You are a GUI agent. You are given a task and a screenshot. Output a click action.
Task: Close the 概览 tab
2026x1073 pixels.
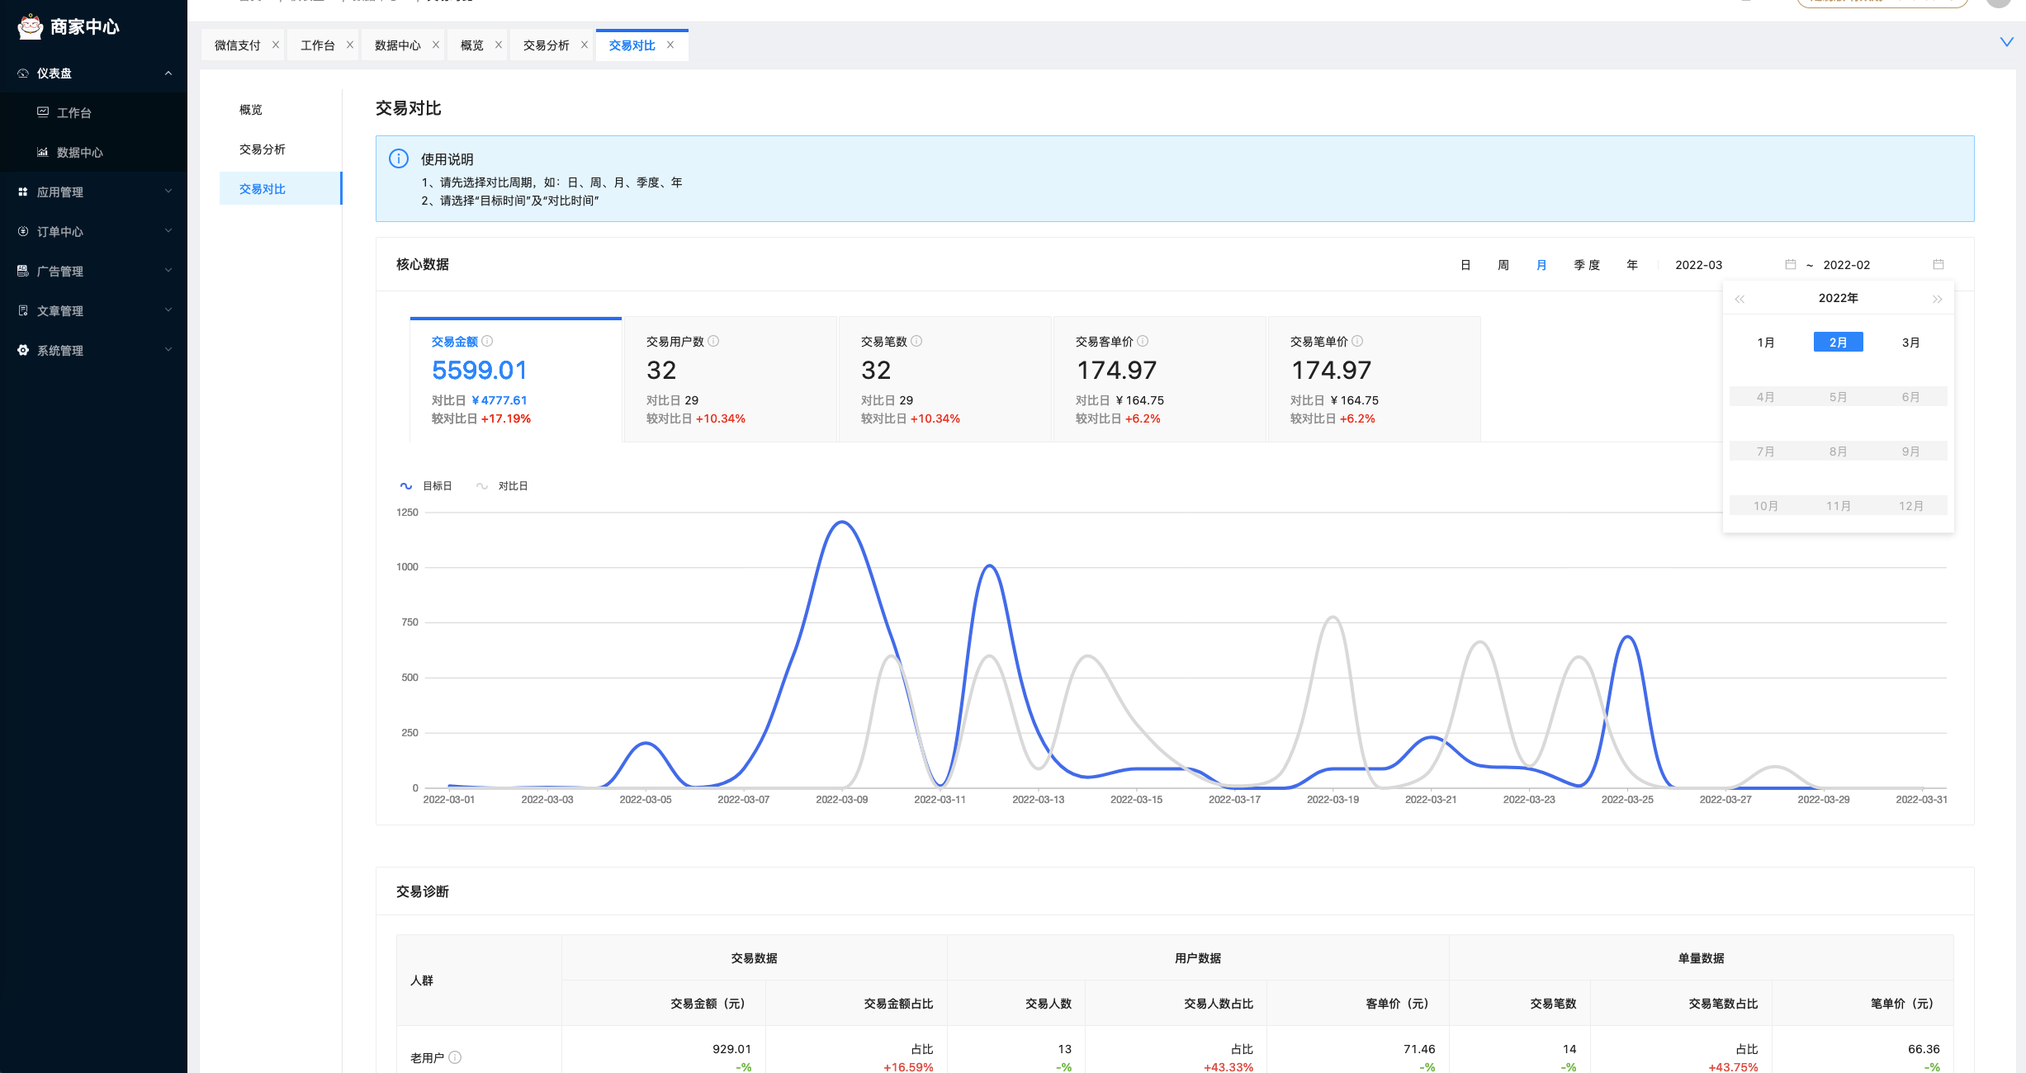click(499, 45)
